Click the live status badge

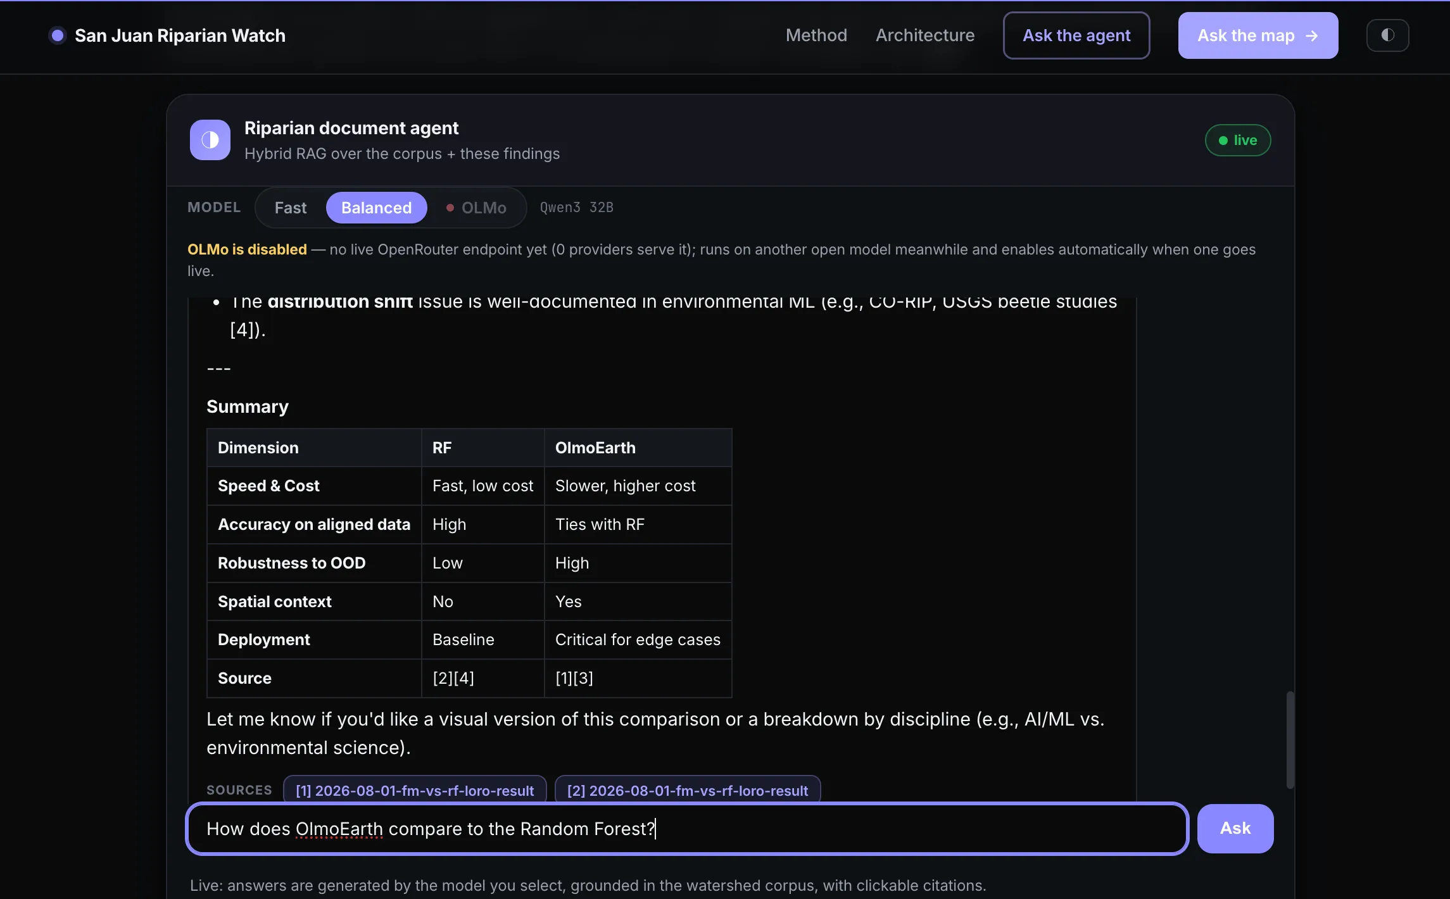point(1237,140)
